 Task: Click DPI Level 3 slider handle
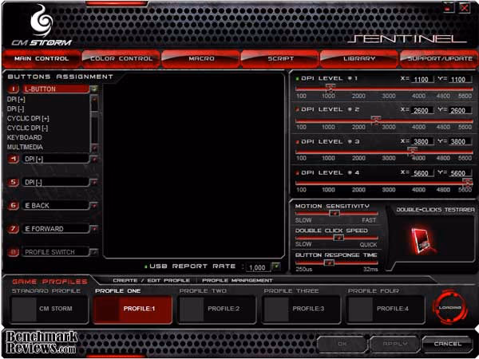[413, 151]
